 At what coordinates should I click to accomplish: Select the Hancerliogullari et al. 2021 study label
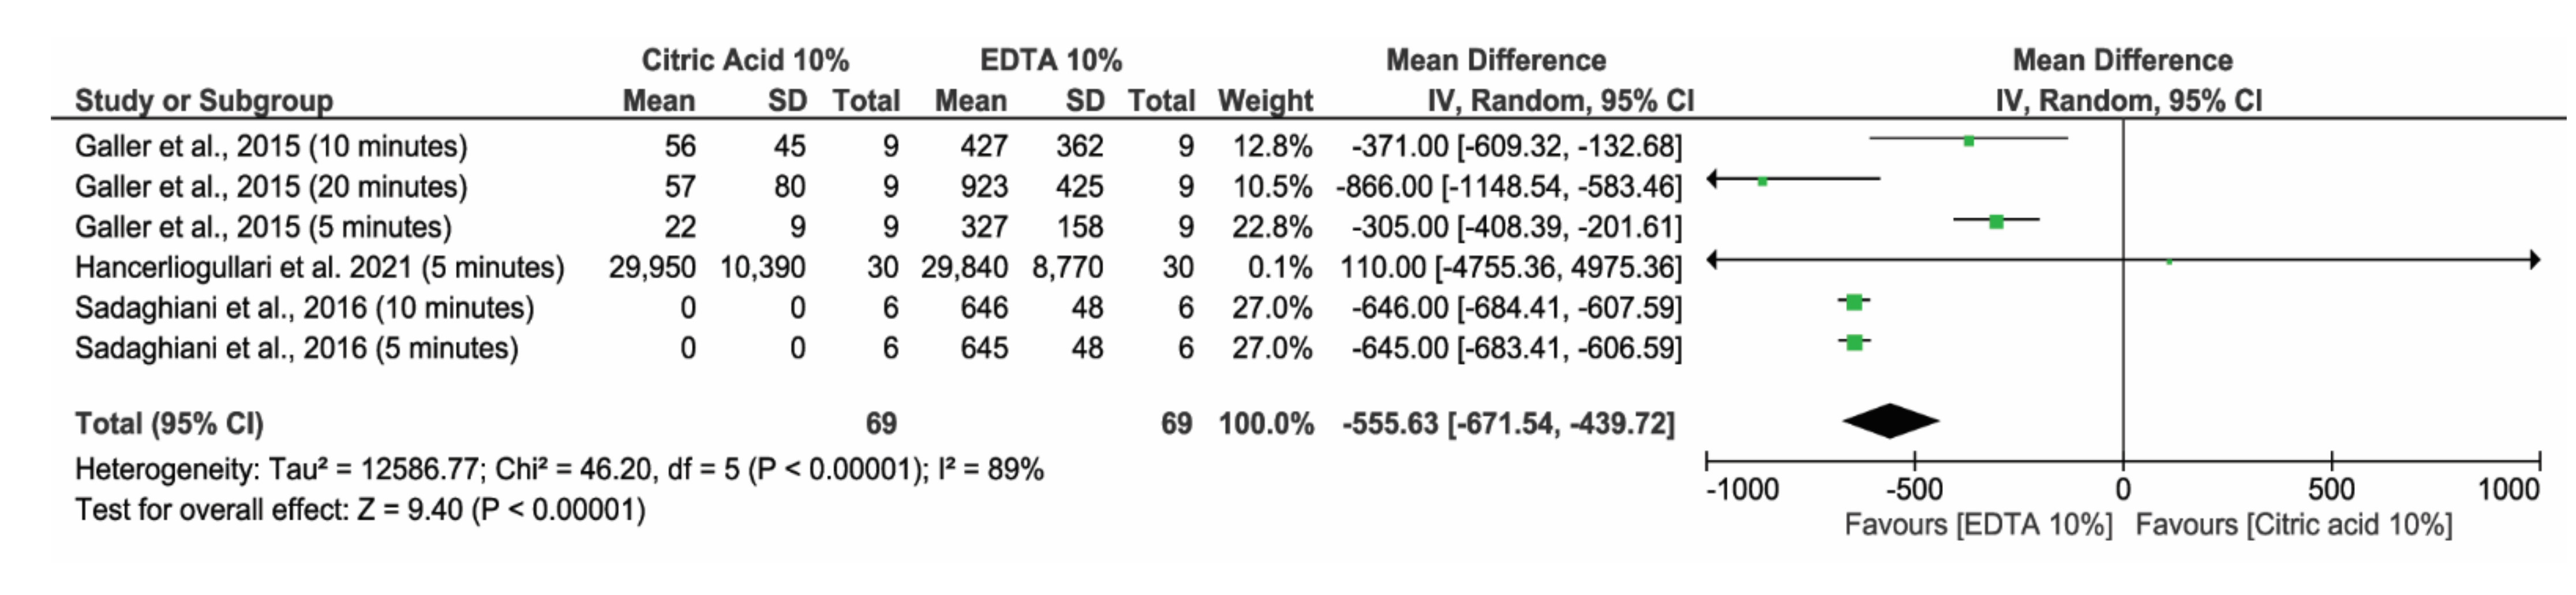point(319,268)
